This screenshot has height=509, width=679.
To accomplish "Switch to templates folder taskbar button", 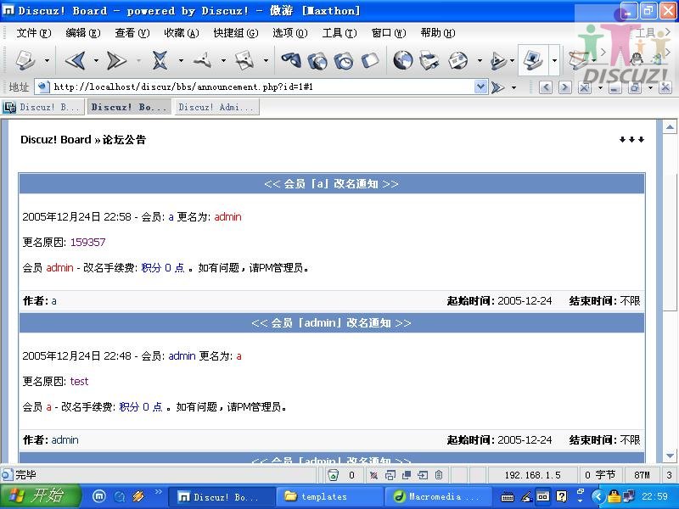I will pyautogui.click(x=329, y=496).
